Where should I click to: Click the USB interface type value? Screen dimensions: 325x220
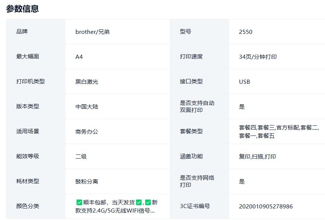(x=245, y=82)
